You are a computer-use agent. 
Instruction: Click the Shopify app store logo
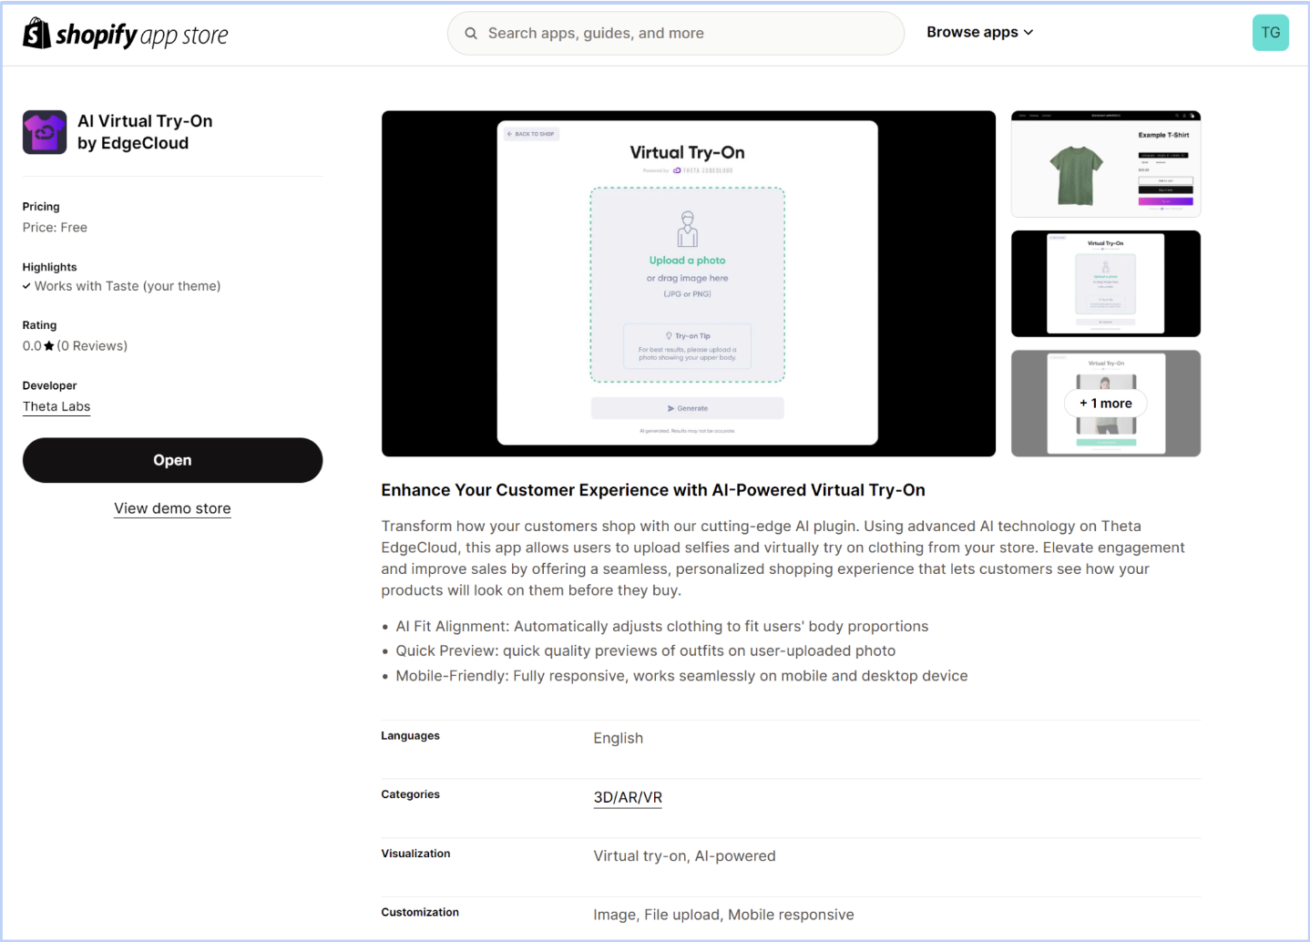pos(125,34)
